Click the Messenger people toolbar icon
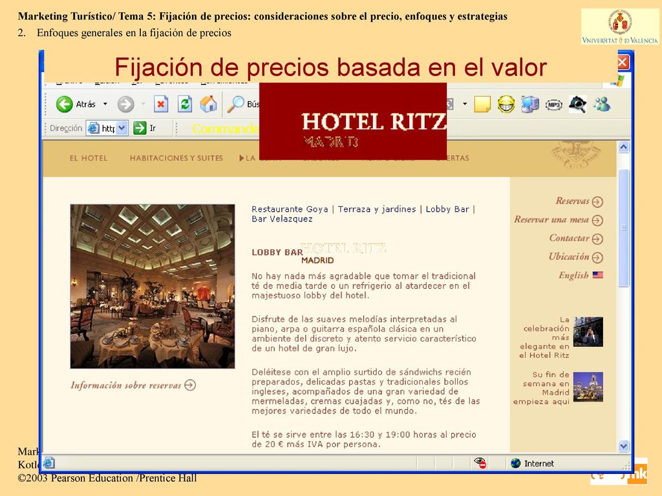This screenshot has width=662, height=496. click(602, 104)
